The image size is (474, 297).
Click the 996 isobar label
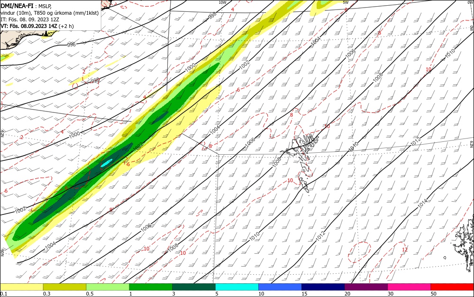72,45
